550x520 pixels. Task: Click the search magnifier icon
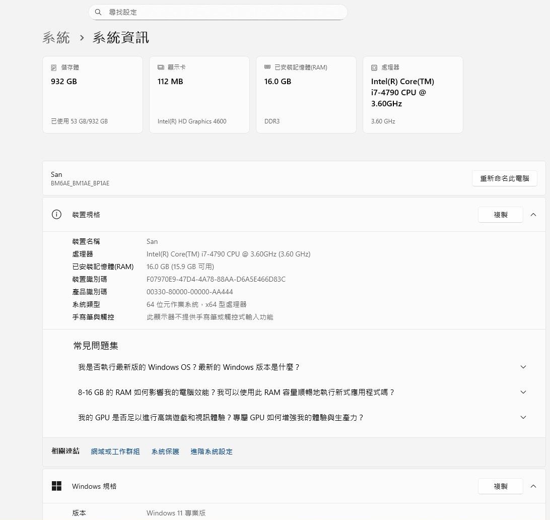pos(98,12)
